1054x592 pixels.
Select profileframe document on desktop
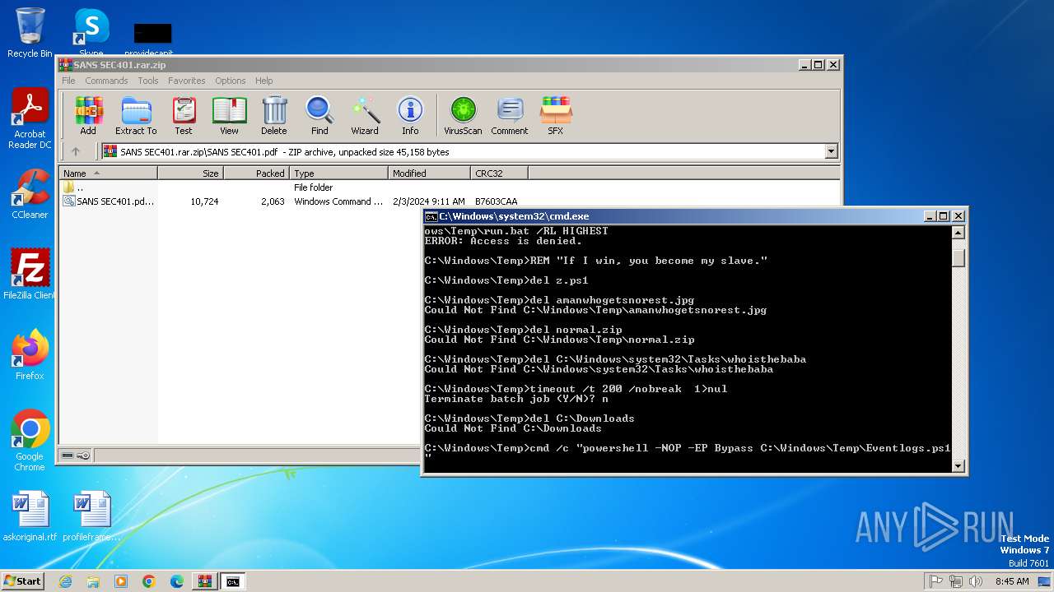(x=91, y=516)
